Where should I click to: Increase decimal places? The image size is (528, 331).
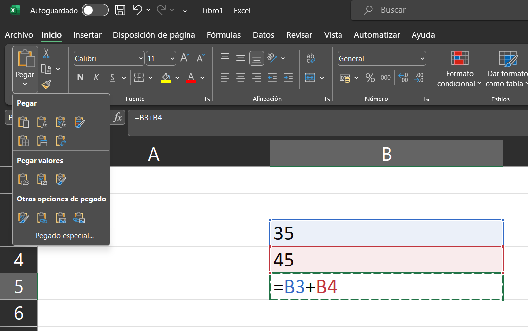tap(403, 78)
